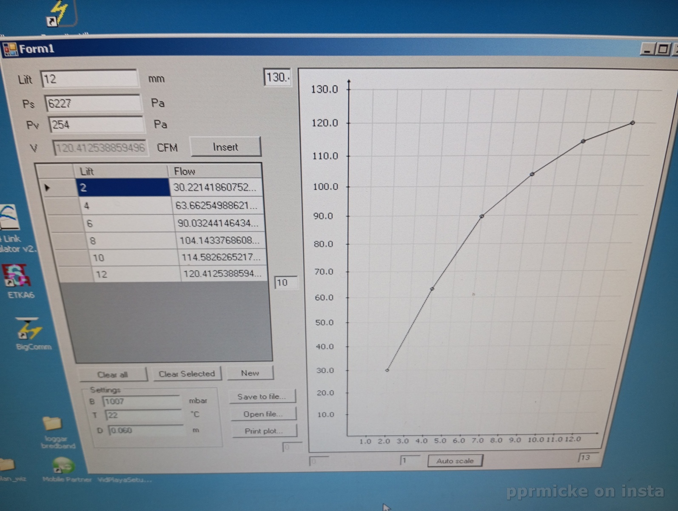Image resolution: width=678 pixels, height=511 pixels.
Task: Click Save to file button
Action: [262, 396]
